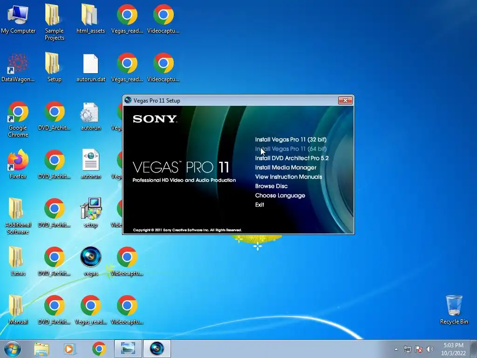Image resolution: width=477 pixels, height=358 pixels.
Task: Open Action Center flag icon
Action: (x=419, y=349)
